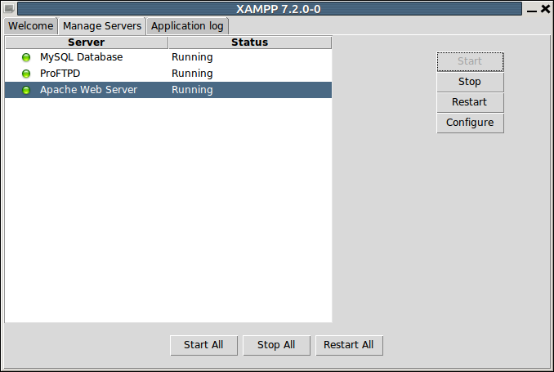Hit the Restart All button
Image resolution: width=554 pixels, height=372 pixels.
pyautogui.click(x=349, y=345)
